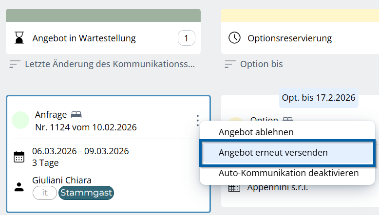Open the Option bis sort selector
Screen dimensions: 379x215
pyautogui.click(x=261, y=64)
